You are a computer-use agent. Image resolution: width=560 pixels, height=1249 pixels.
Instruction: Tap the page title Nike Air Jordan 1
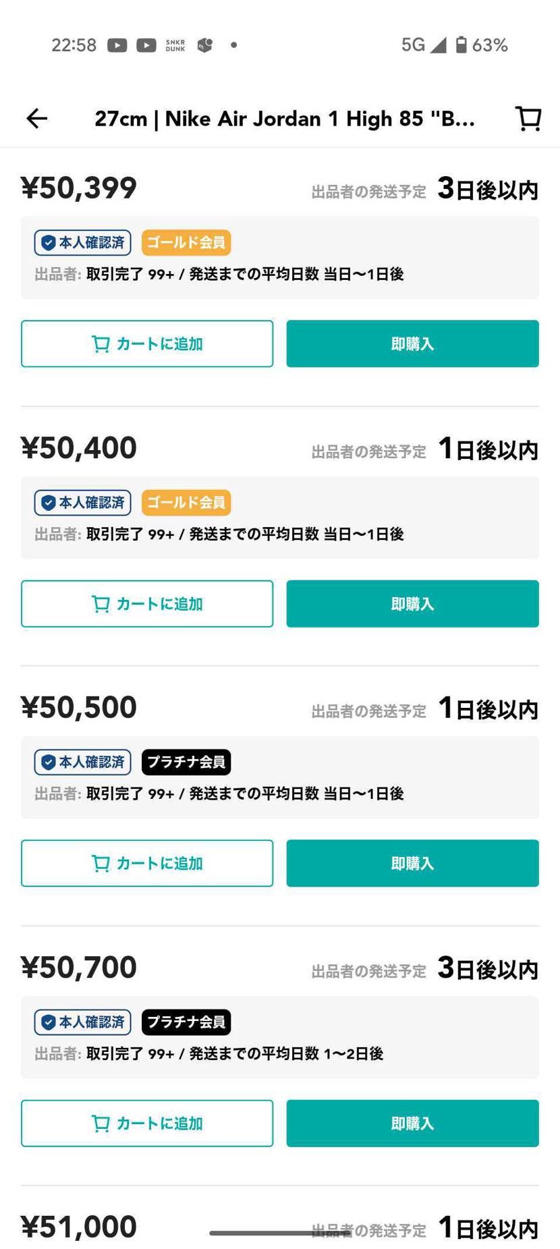point(284,119)
